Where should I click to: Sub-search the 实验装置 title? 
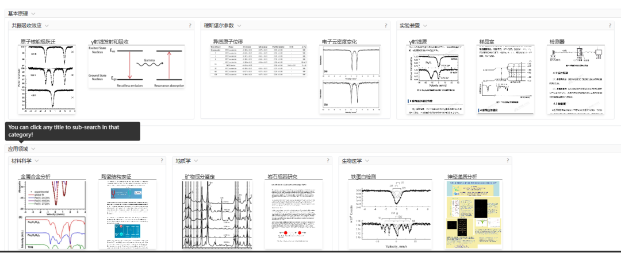point(409,26)
